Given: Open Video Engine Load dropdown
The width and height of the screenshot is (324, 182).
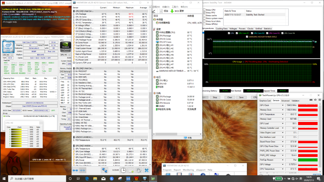Looking at the screenshot, I should point(283,133).
